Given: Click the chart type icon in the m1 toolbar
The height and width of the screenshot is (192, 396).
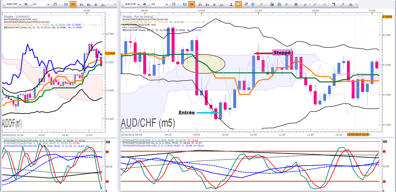Looking at the screenshot, I should [x=55, y=4].
